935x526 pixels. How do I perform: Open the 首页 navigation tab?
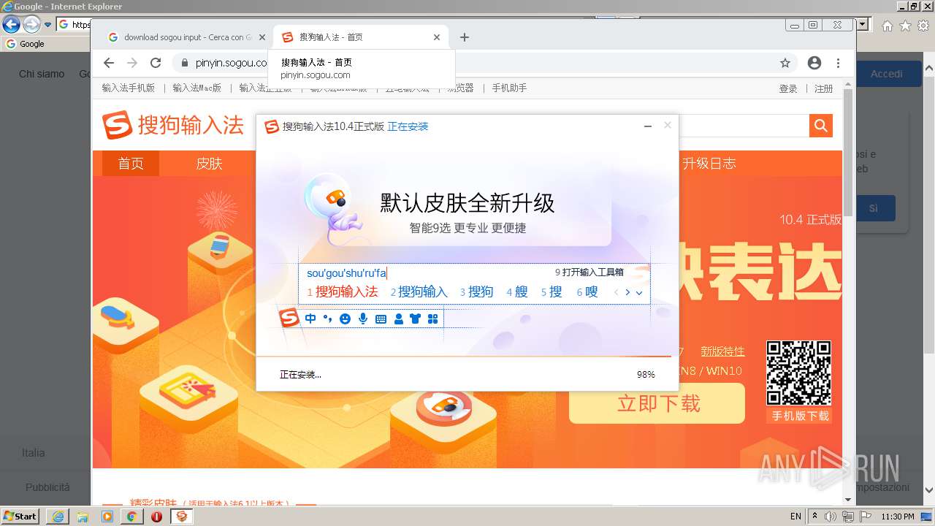[131, 163]
